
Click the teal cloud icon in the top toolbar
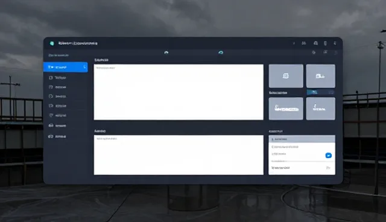pyautogui.click(x=221, y=52)
